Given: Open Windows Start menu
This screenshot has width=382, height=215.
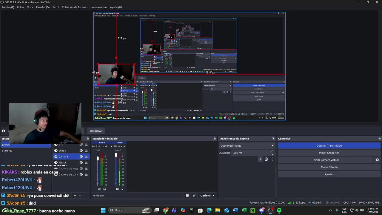Looking at the screenshot, I should [x=103, y=210].
